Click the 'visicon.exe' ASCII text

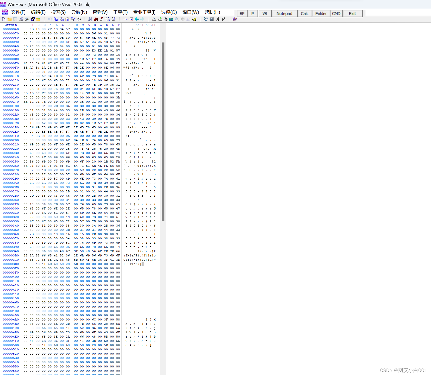137,127
